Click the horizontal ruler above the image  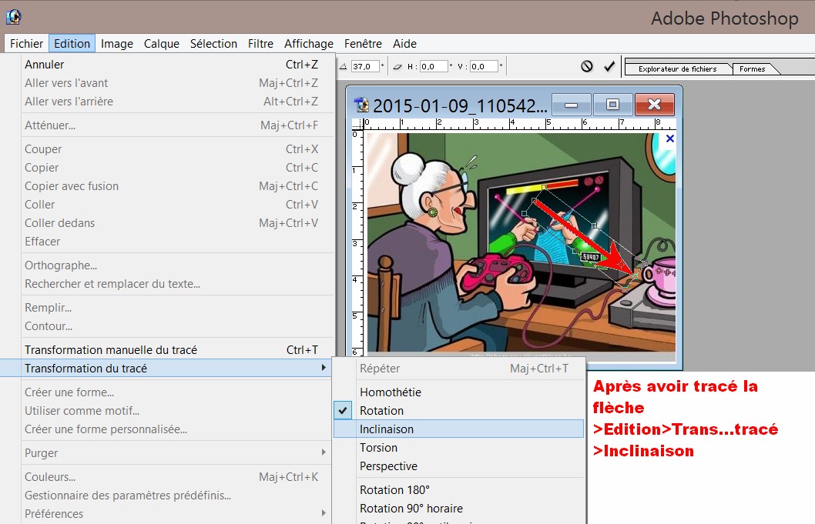[x=519, y=124]
